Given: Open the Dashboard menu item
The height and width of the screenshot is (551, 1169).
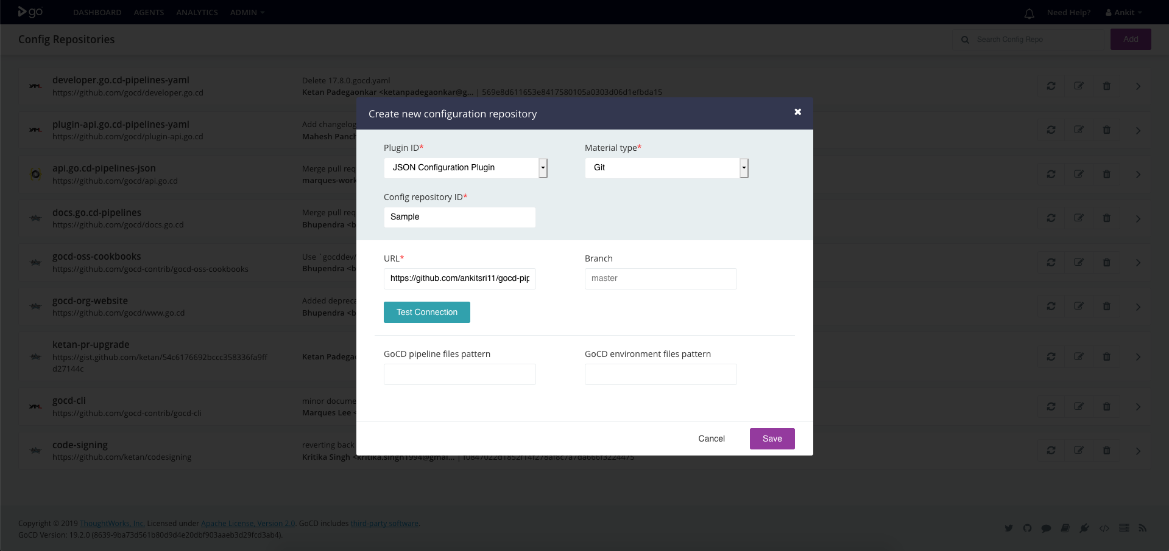Looking at the screenshot, I should (97, 12).
